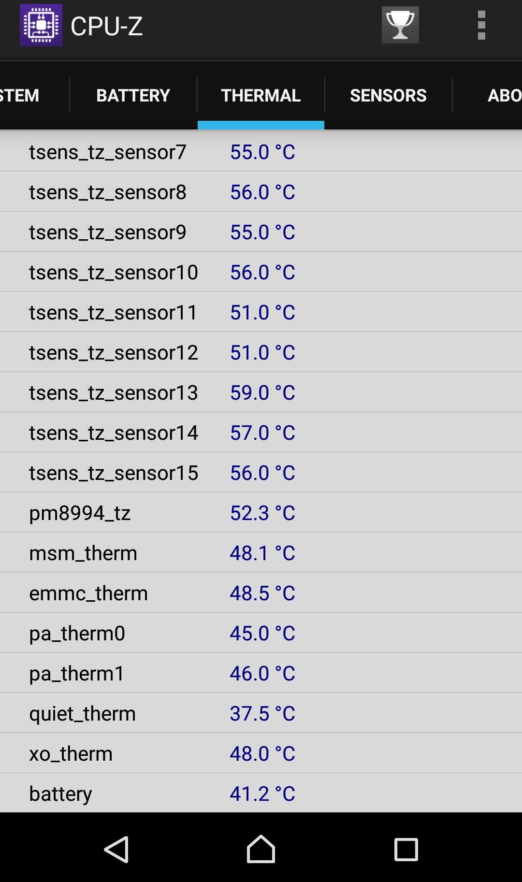Tap the xo_therm sensor entry

click(261, 753)
